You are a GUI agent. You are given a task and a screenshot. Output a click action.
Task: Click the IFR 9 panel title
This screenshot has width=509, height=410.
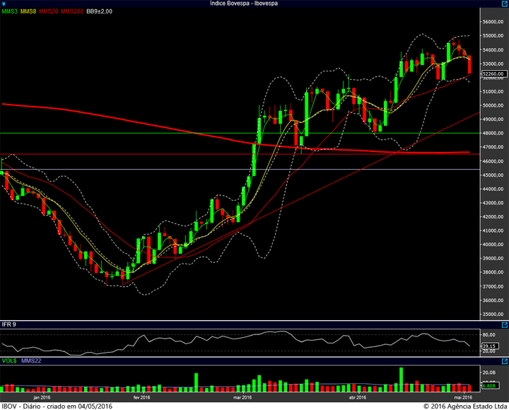tap(8, 324)
